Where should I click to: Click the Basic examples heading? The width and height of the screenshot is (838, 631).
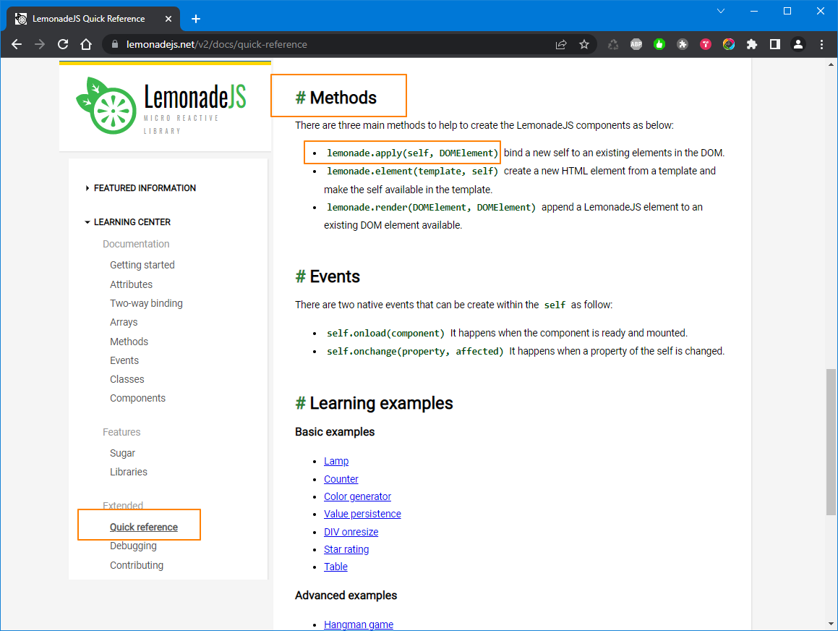(335, 432)
